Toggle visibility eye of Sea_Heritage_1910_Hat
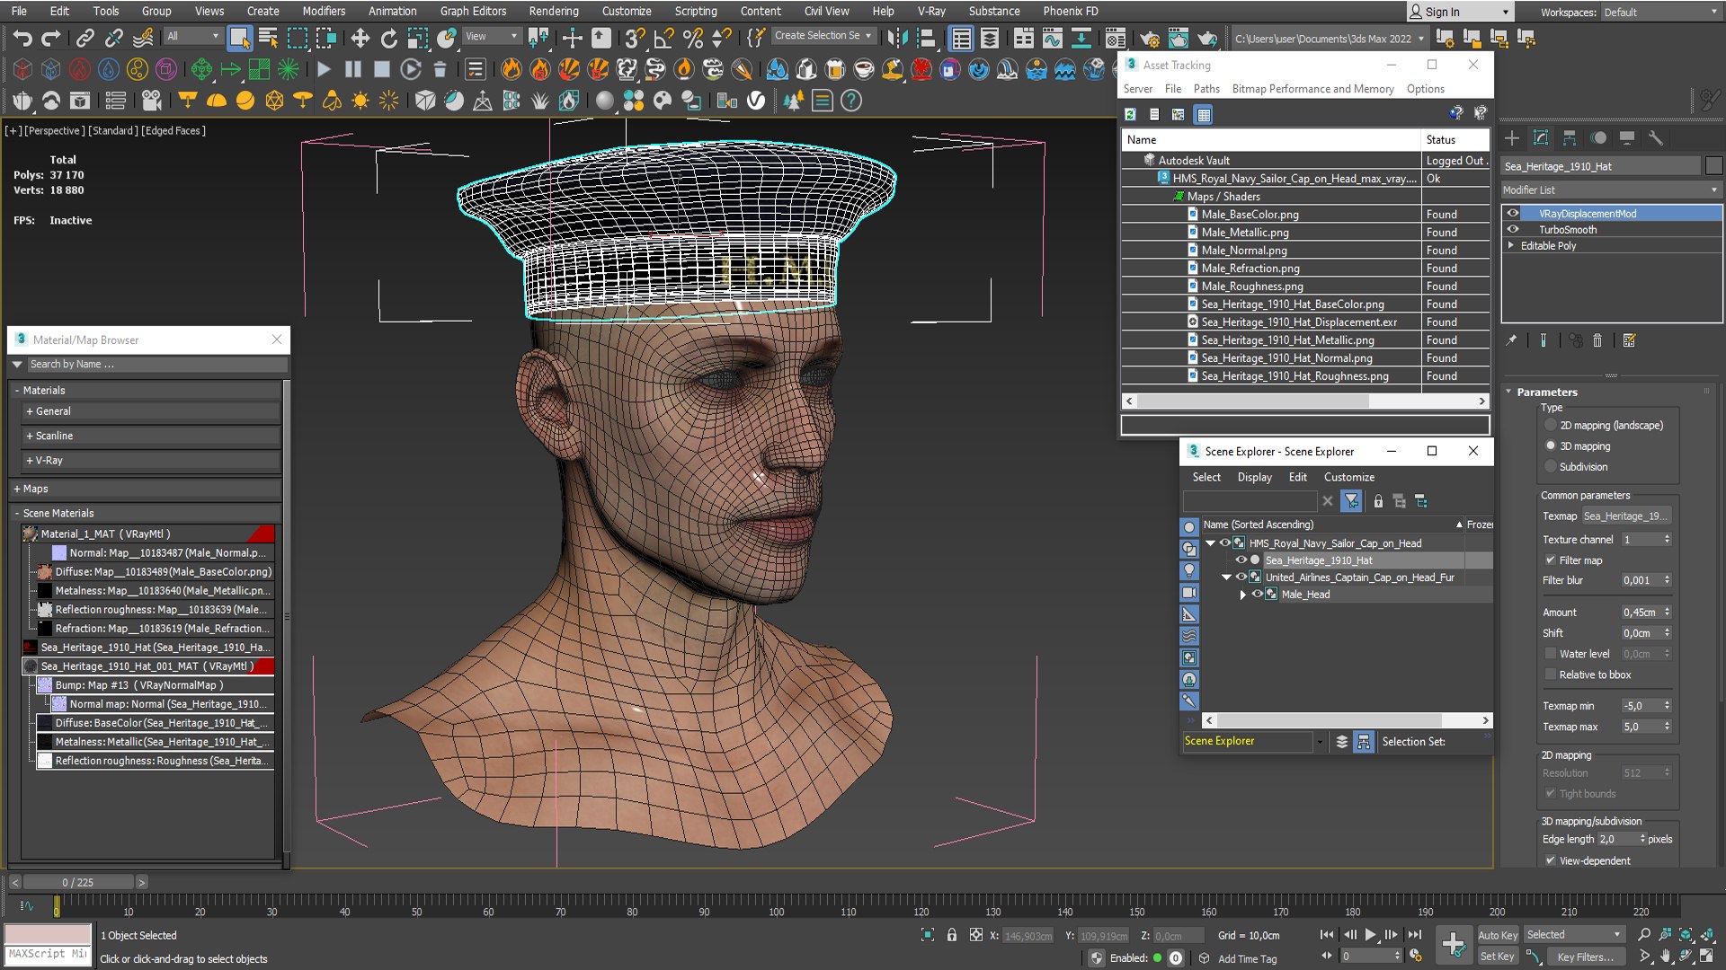This screenshot has width=1726, height=970. 1241,560
